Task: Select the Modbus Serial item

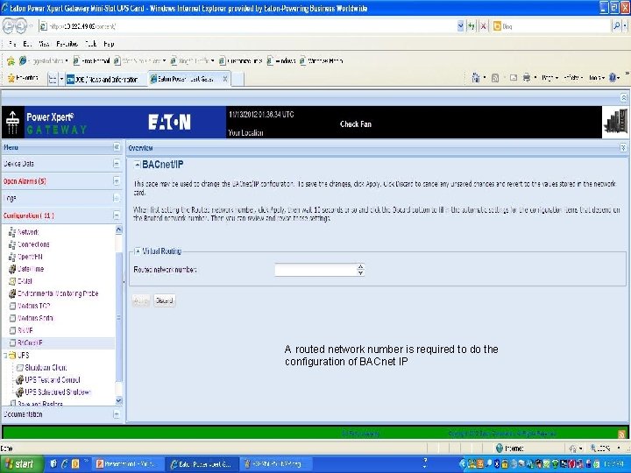Action: tap(35, 318)
